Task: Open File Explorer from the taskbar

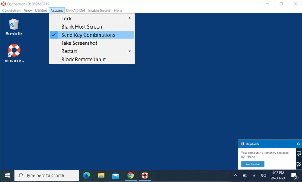Action: tap(101, 175)
